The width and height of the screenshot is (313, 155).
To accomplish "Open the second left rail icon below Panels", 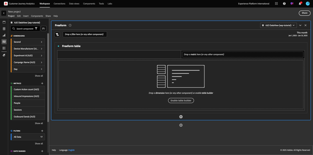I will pos(4,29).
